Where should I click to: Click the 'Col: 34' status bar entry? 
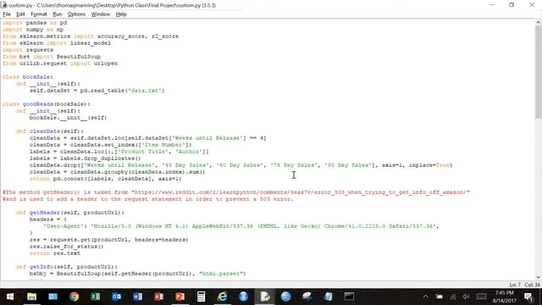click(533, 285)
